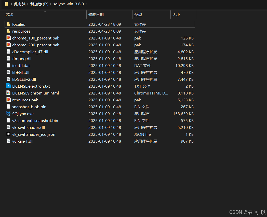Expand the chevron after sqlynx_win_3.6.0
Image resolution: width=267 pixels, height=217 pixels.
coord(86,4)
